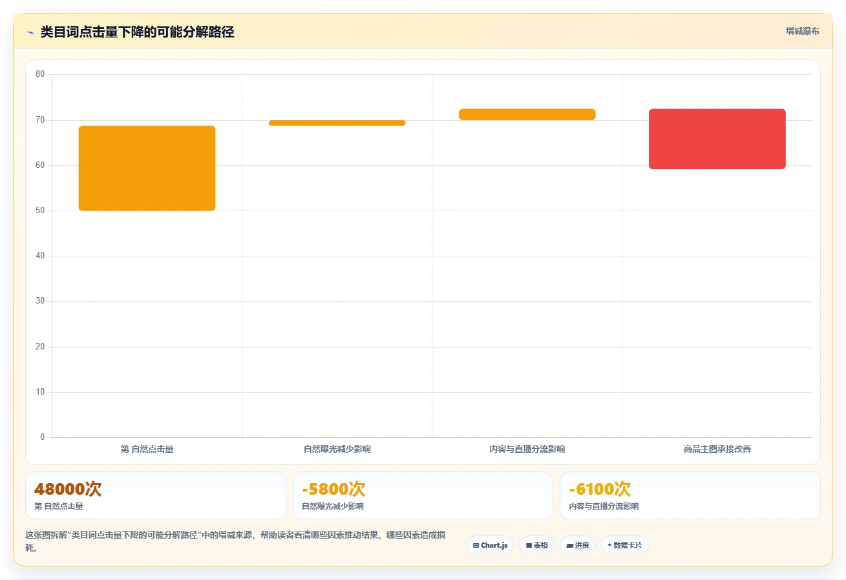Open the -6100次 data card
This screenshot has width=846, height=580.
(x=690, y=495)
